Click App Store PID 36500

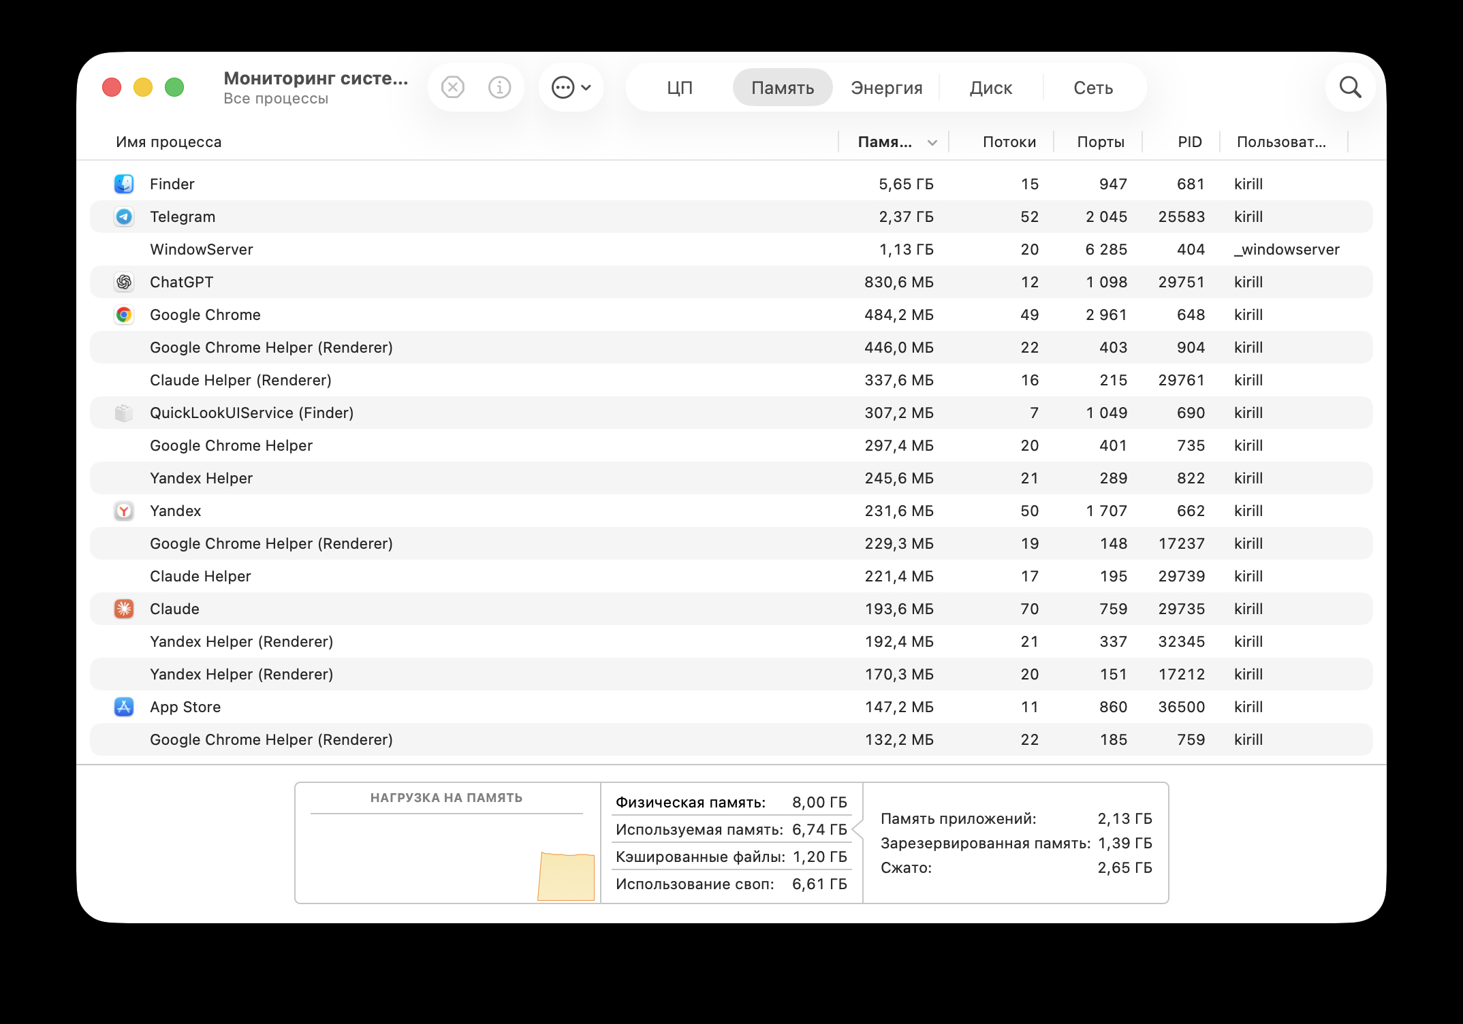(1182, 707)
